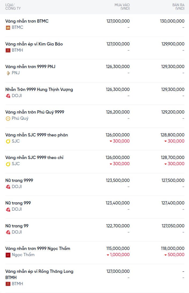Screen dimensions: 189x293
Task: Open Vàng nhẫn trơn BTMC product link
Action: 27,21
